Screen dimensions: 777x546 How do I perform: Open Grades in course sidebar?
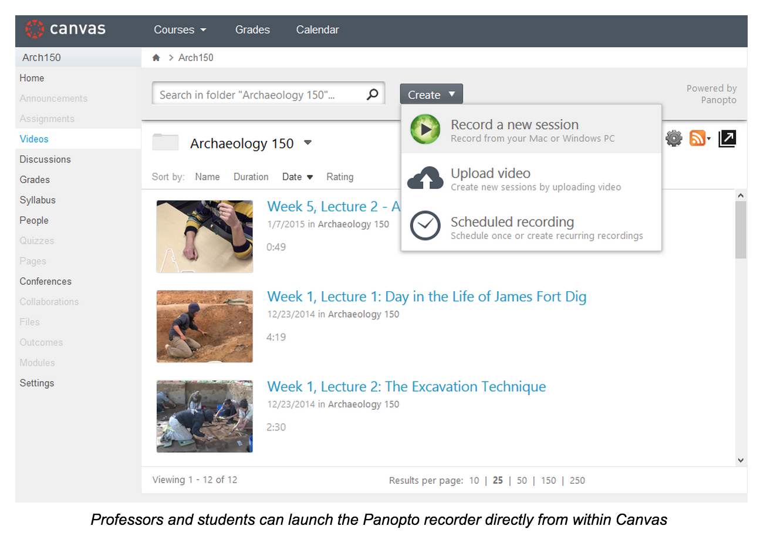click(35, 180)
